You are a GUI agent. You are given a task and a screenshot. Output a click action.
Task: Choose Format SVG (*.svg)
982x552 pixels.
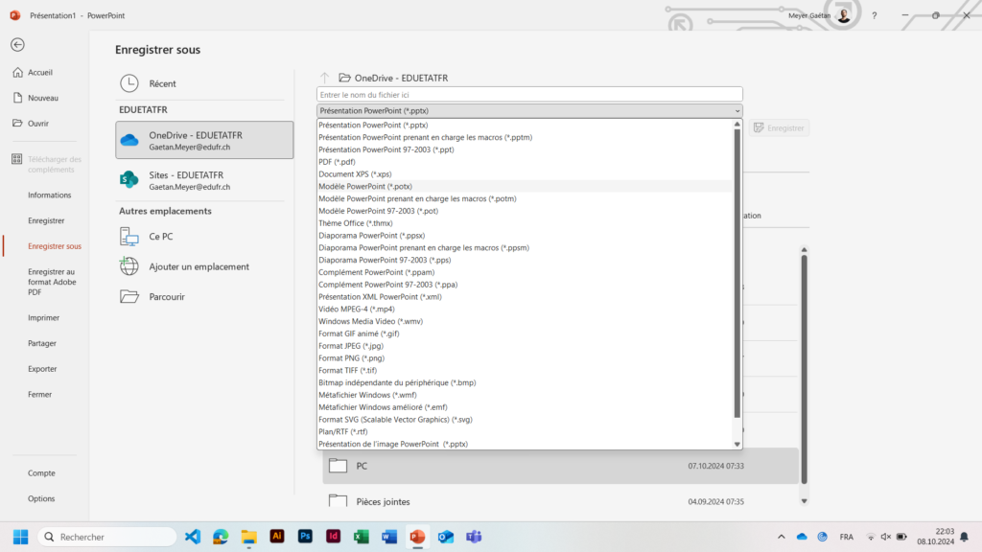click(x=525, y=420)
